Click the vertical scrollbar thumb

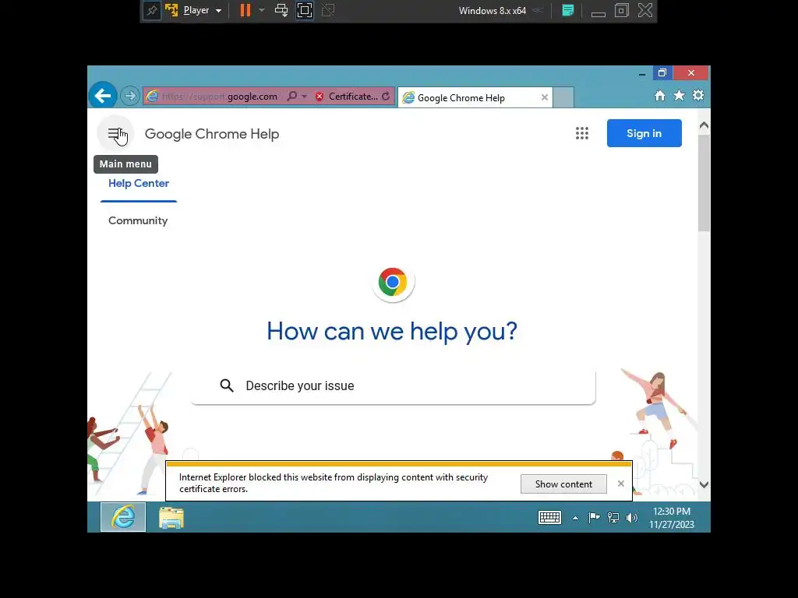(x=704, y=183)
